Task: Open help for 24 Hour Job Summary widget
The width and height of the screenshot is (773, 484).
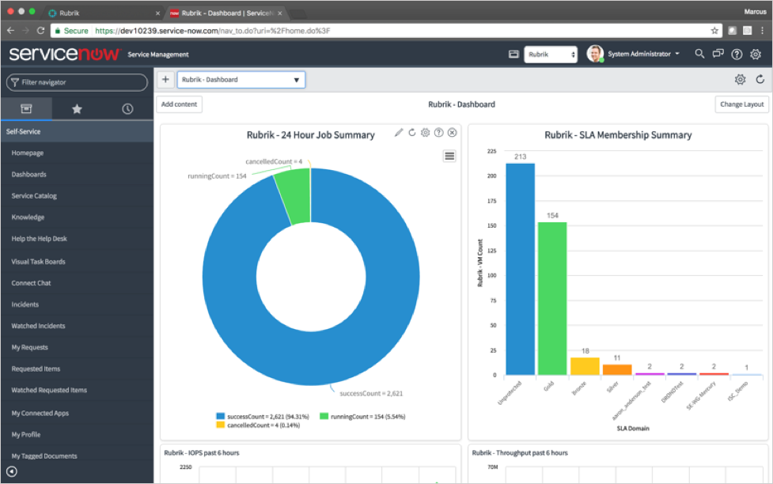Action: (x=439, y=133)
